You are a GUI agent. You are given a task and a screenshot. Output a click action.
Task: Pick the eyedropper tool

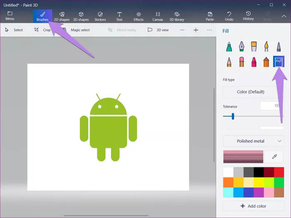[274, 157]
